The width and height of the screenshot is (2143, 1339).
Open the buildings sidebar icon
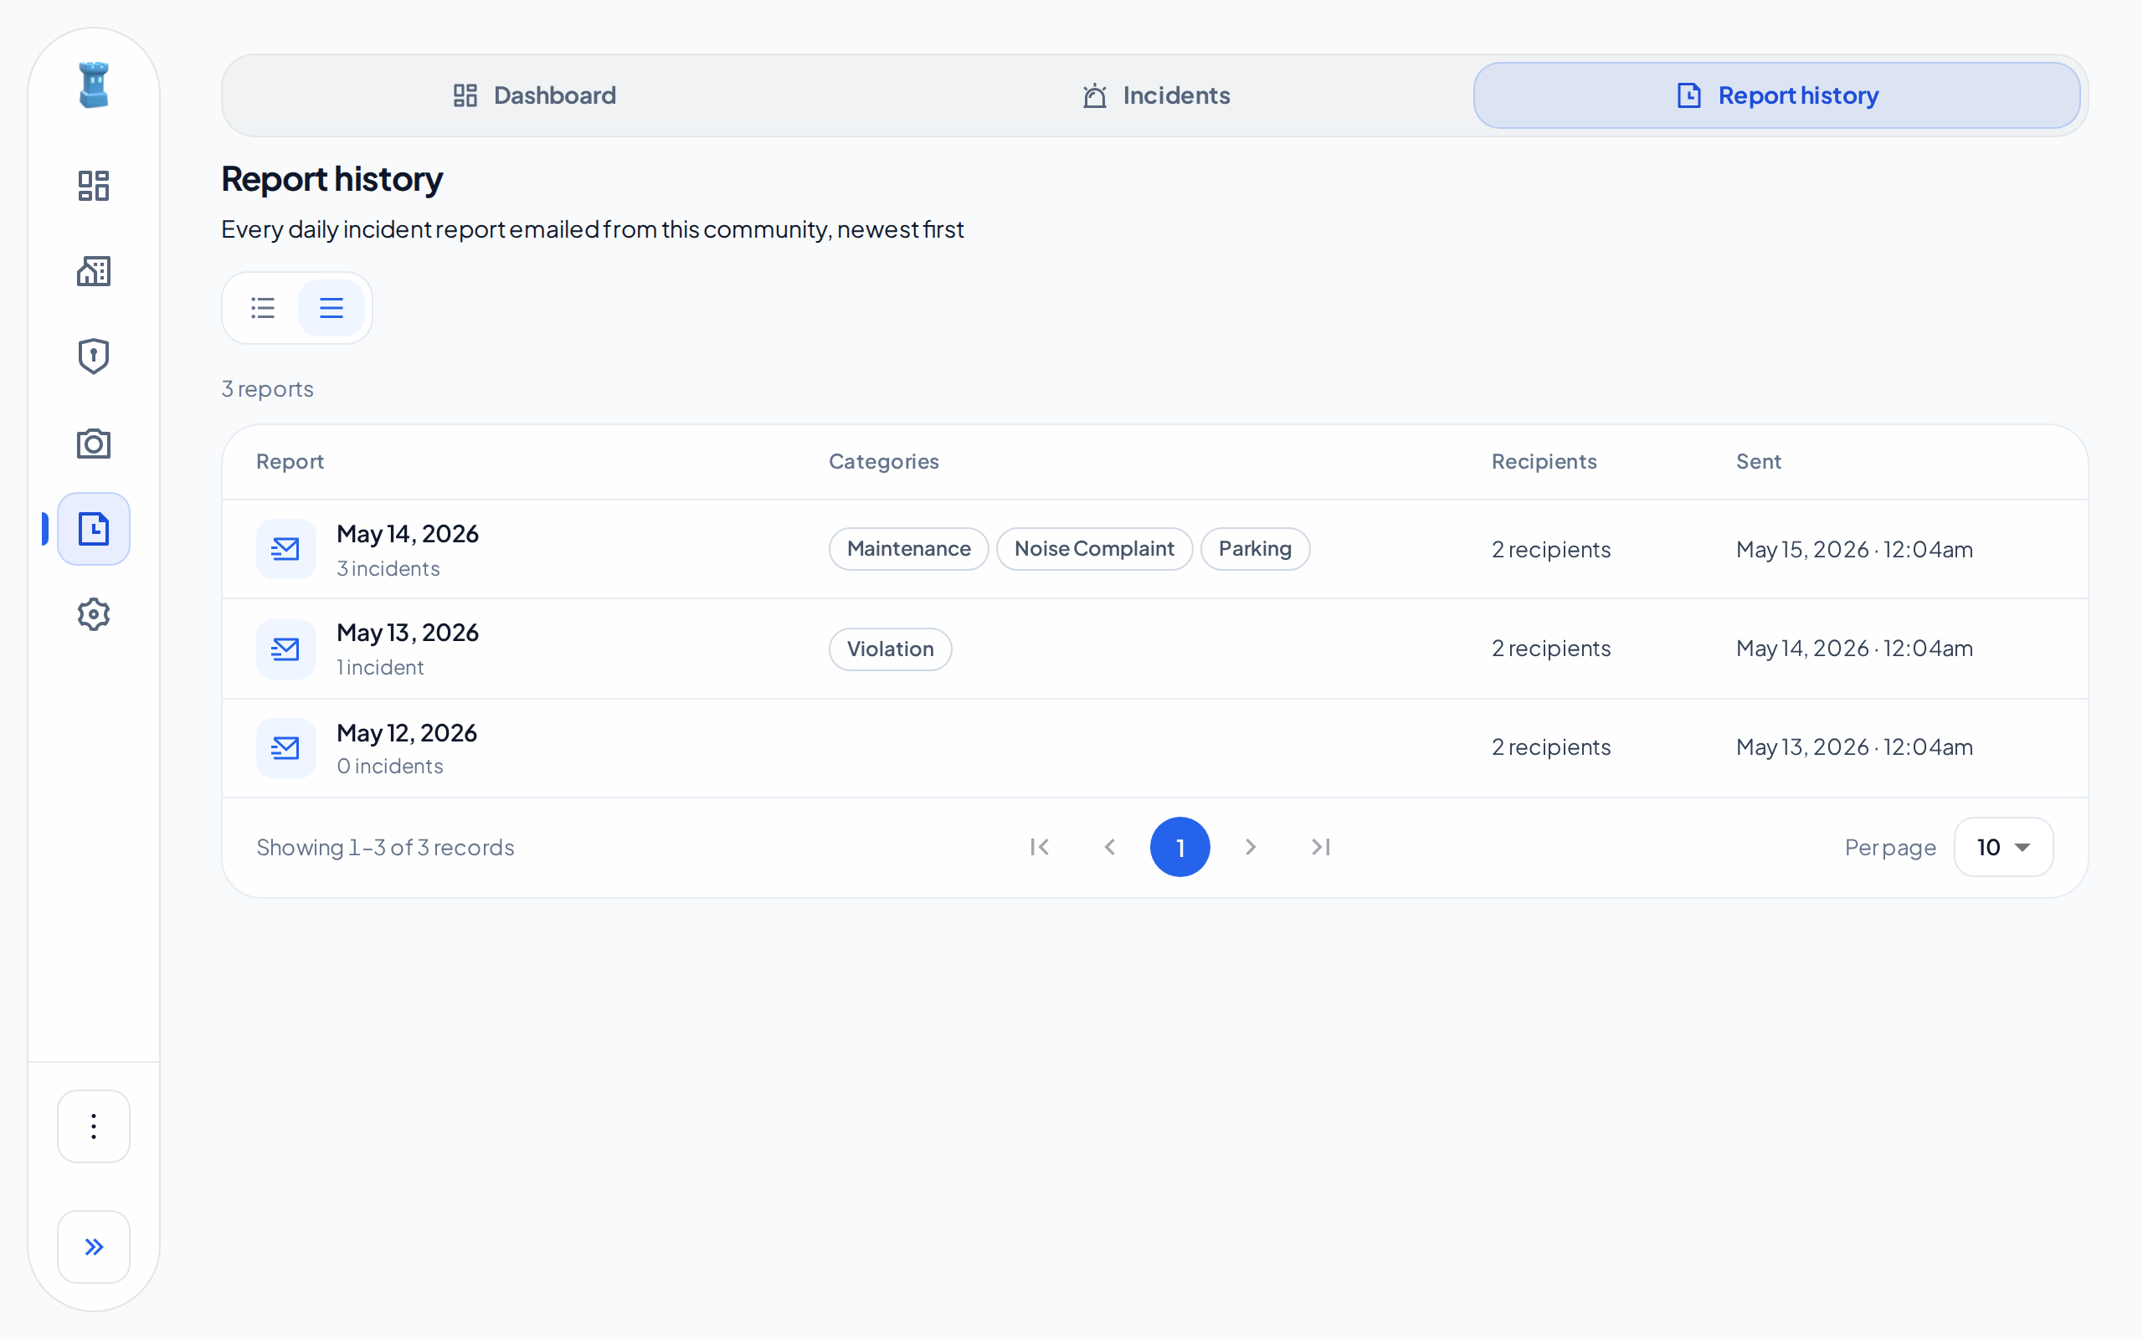[94, 271]
